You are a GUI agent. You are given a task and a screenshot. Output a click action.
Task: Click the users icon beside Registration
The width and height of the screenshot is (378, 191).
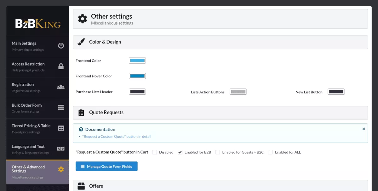[61, 87]
